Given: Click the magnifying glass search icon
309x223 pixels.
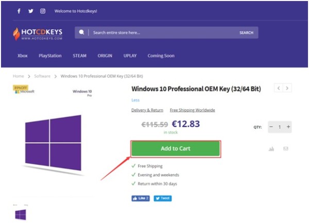Looking at the screenshot, I should (x=81, y=32).
